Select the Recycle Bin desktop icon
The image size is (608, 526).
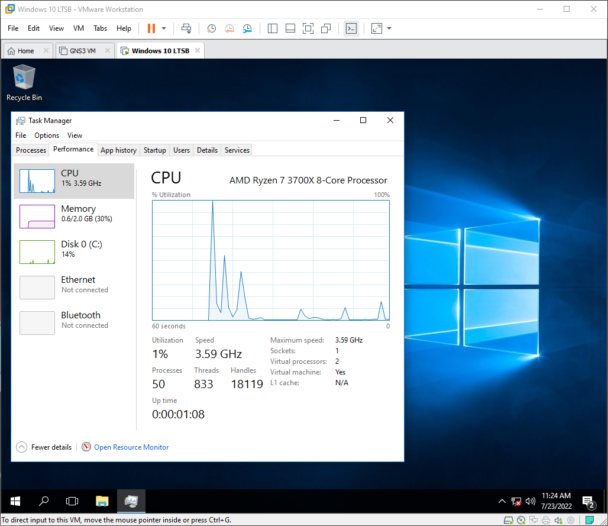(24, 83)
